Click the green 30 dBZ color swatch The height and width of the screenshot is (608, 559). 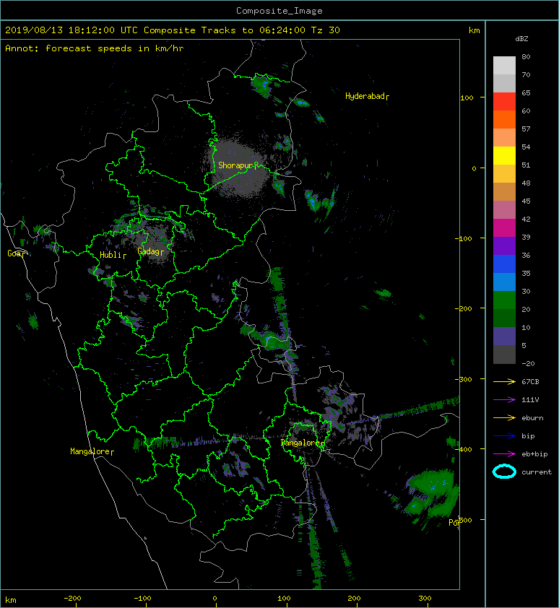[x=504, y=300]
